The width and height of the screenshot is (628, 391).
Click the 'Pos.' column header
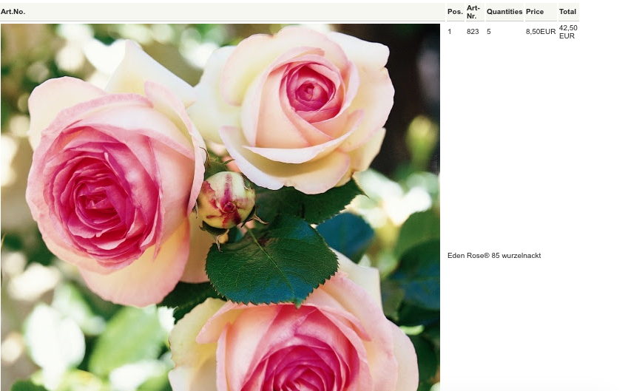pyautogui.click(x=455, y=12)
